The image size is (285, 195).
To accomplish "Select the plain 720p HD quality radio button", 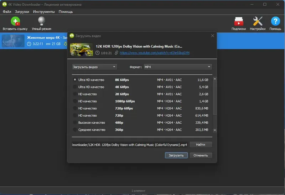I will click(75, 116).
